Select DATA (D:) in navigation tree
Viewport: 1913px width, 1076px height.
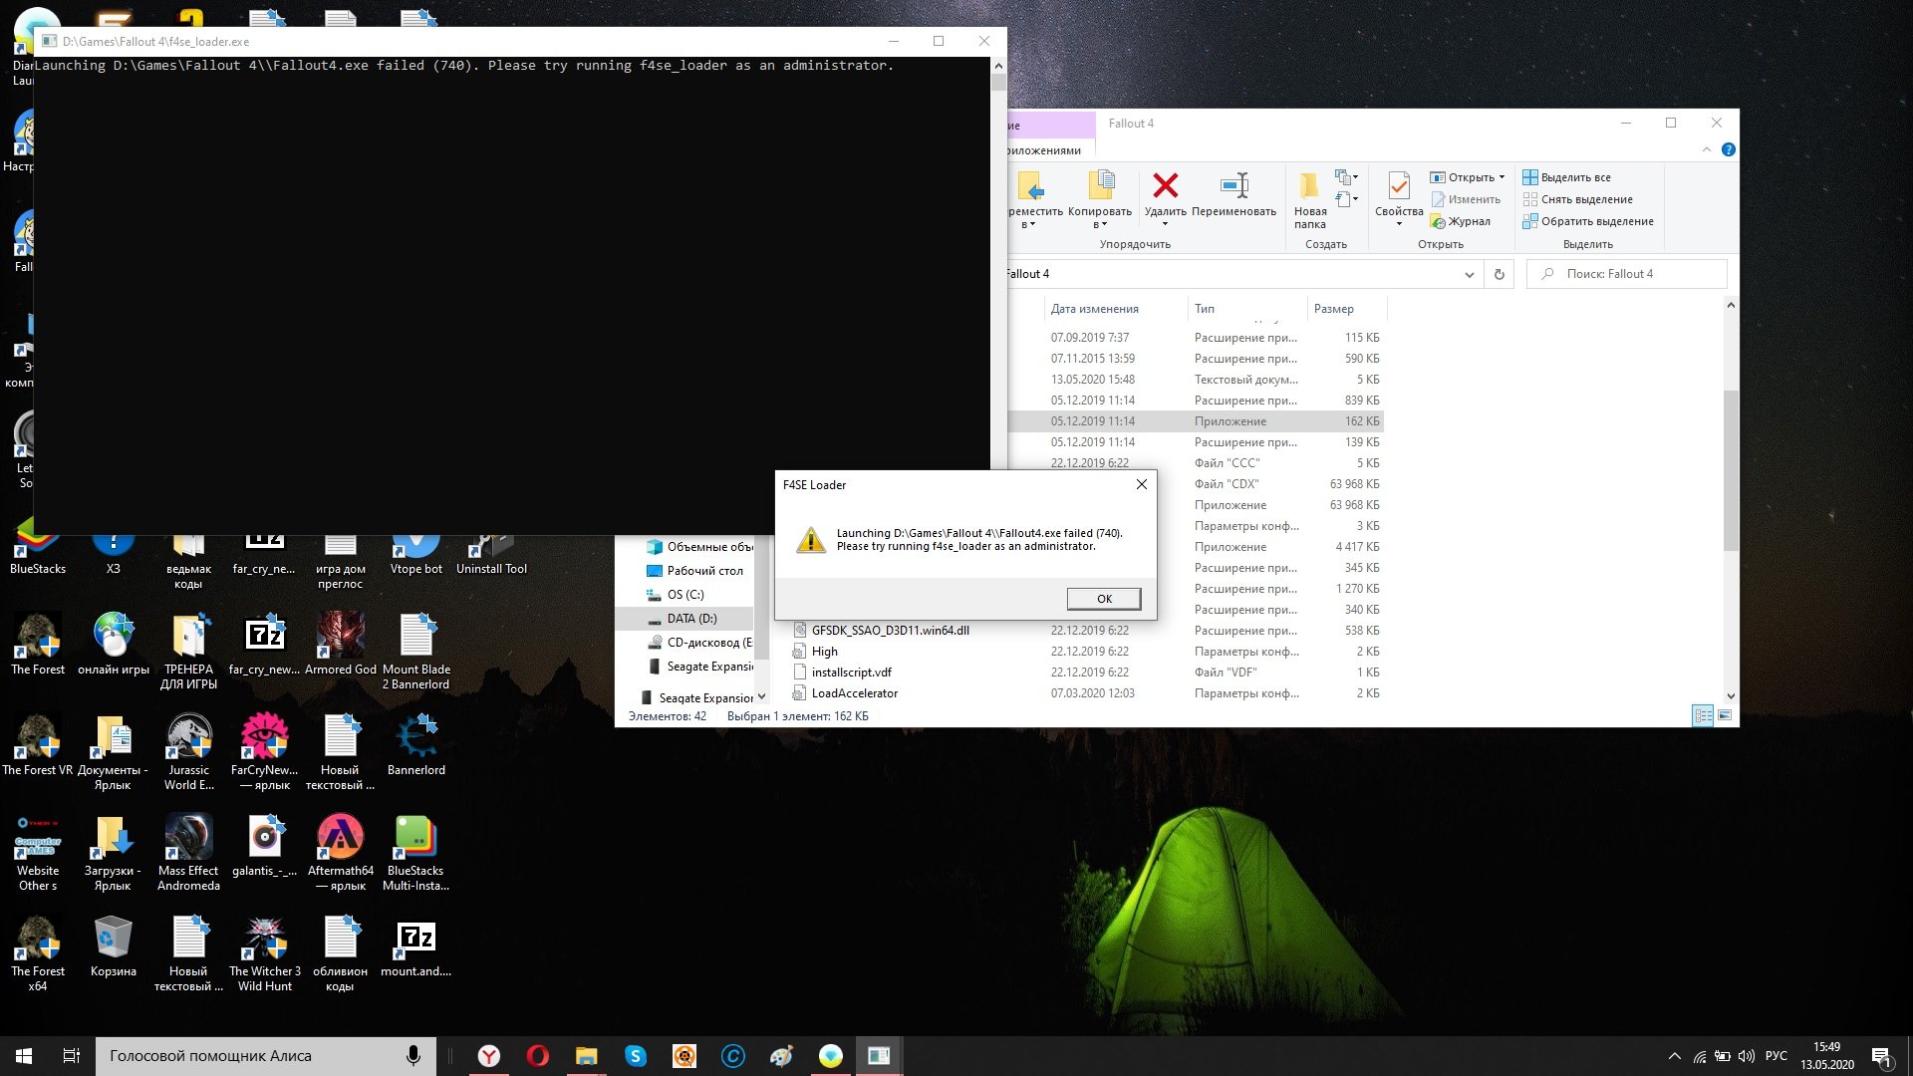pyautogui.click(x=691, y=619)
